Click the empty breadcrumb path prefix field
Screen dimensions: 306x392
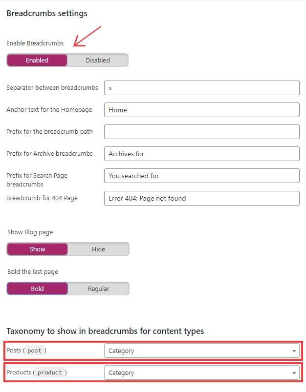click(200, 132)
